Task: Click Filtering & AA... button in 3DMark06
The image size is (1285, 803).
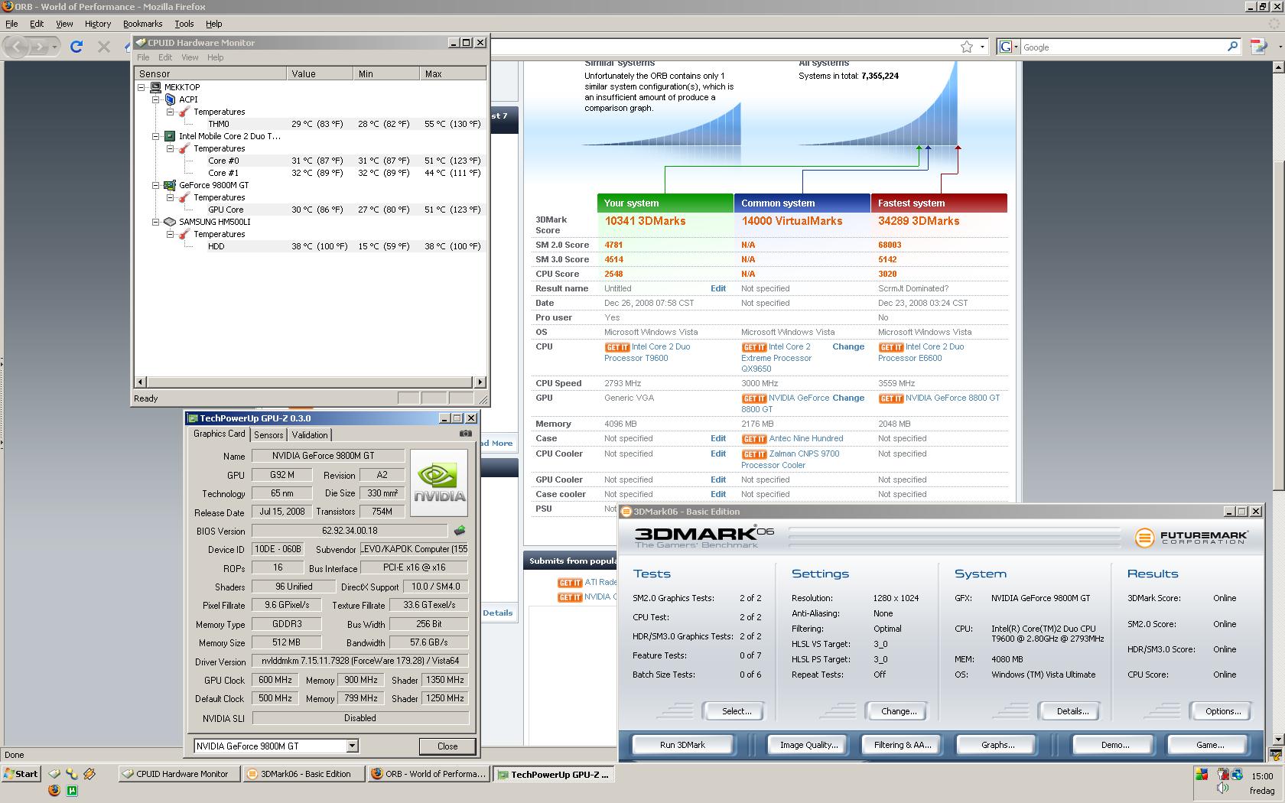Action: (x=903, y=745)
